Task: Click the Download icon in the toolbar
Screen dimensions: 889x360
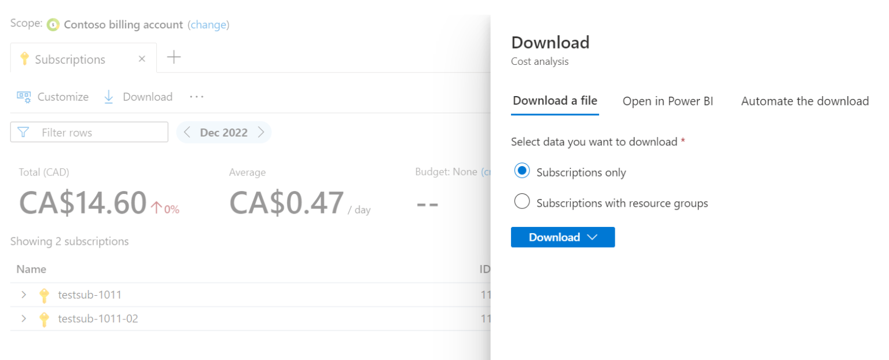Action: point(109,97)
